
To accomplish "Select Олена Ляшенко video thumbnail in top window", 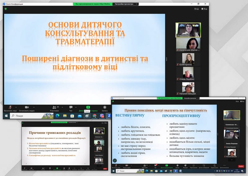I will [188, 74].
